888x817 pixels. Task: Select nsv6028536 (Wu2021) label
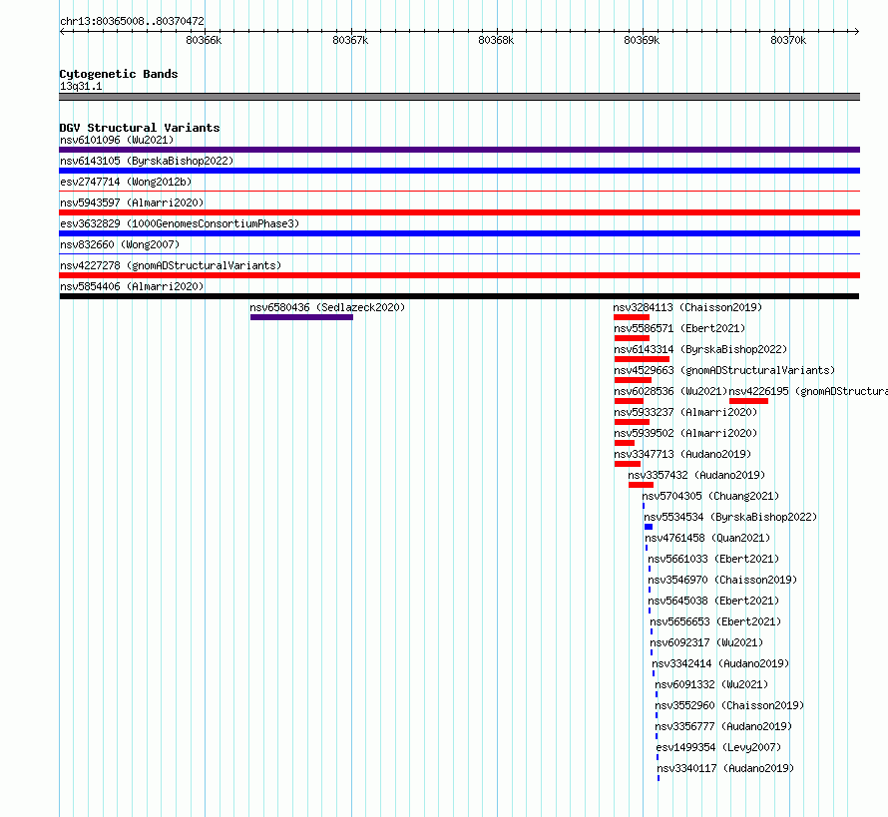tap(670, 391)
